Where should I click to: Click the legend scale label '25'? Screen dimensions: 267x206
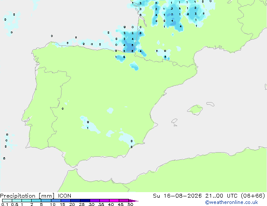click(82, 204)
